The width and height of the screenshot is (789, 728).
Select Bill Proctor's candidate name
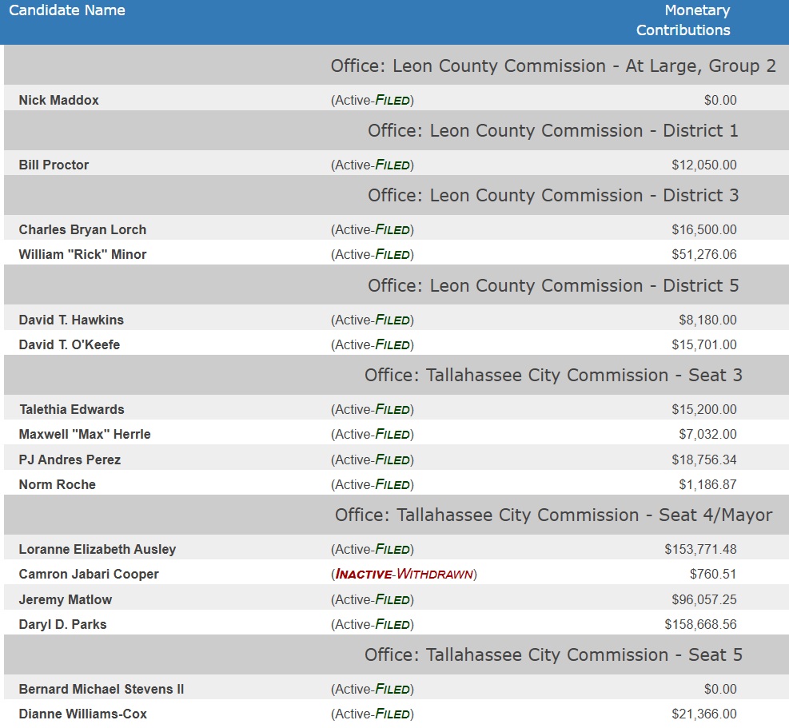click(x=54, y=165)
